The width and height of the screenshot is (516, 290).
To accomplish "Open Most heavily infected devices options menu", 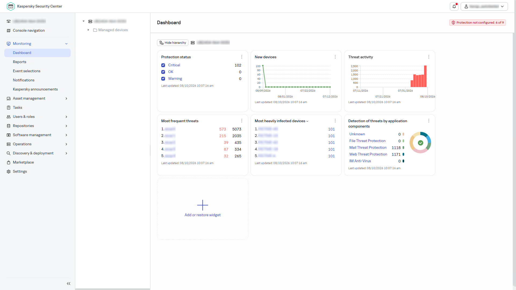I will coord(335,121).
